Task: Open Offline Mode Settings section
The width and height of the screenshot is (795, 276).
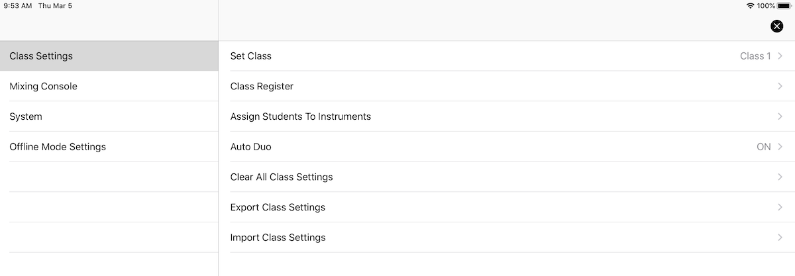Action: click(109, 147)
